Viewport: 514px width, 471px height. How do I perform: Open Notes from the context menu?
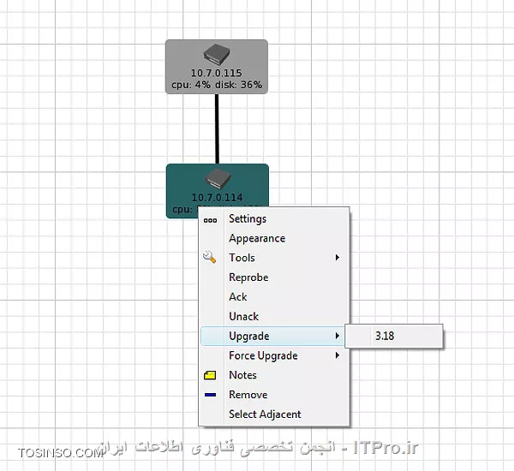[x=274, y=375]
